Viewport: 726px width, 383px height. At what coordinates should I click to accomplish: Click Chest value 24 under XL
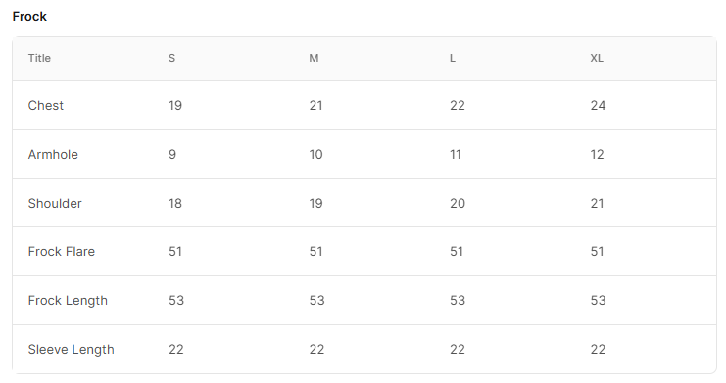598,106
